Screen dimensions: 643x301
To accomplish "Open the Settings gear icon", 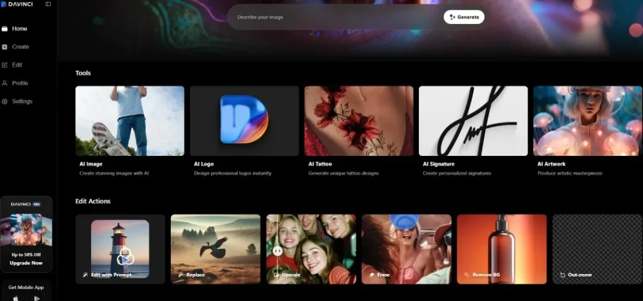I will coord(5,102).
